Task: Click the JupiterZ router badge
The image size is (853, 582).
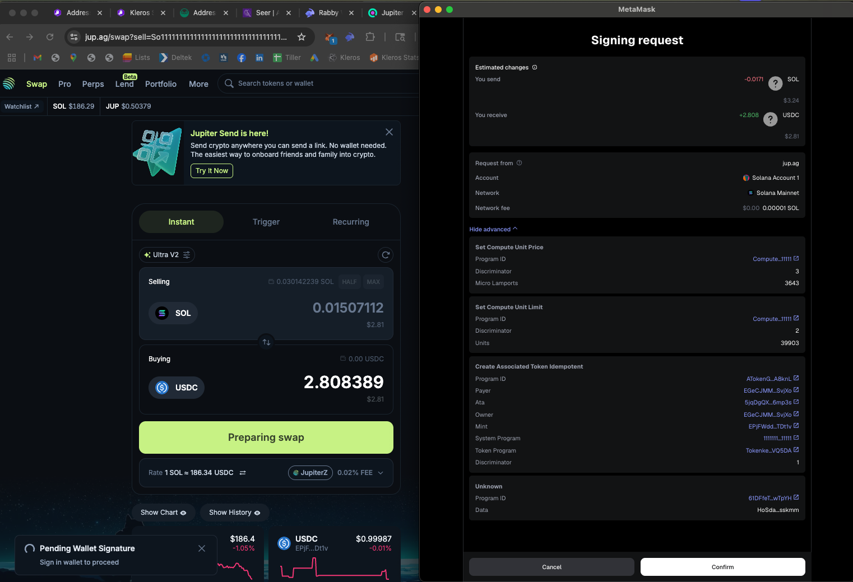Action: 310,473
